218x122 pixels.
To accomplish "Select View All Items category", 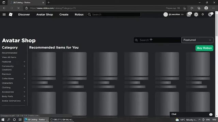I will 9,57.
